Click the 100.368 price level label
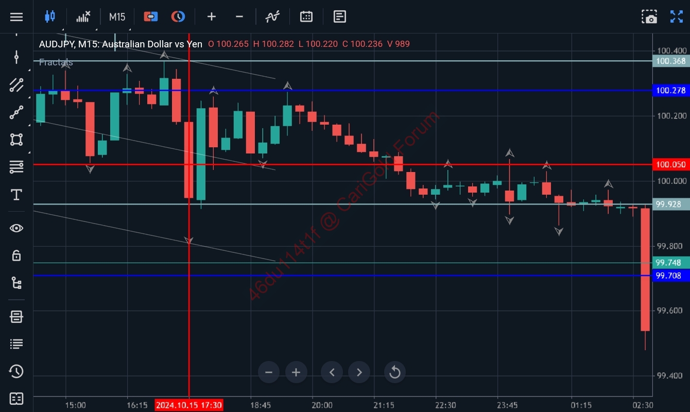This screenshot has height=412, width=690. coord(671,61)
